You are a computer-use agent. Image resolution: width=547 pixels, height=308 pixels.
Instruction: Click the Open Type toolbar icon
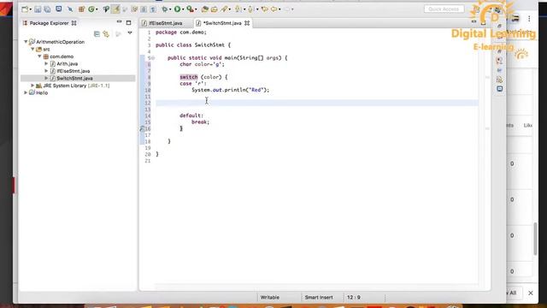pos(106,9)
